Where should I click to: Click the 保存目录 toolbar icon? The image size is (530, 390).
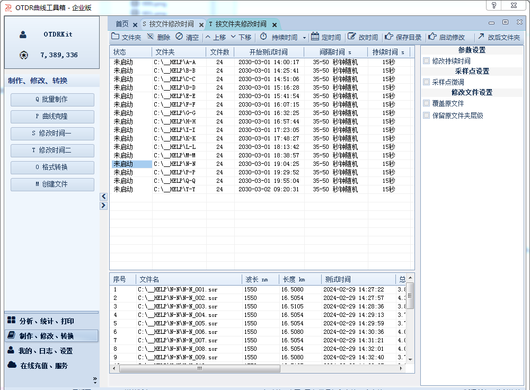(388, 37)
